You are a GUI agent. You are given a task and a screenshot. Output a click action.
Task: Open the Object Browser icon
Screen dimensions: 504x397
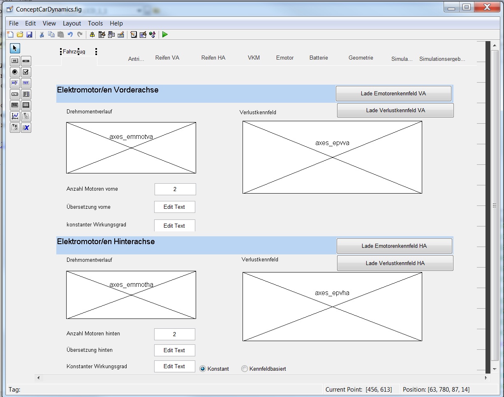153,35
